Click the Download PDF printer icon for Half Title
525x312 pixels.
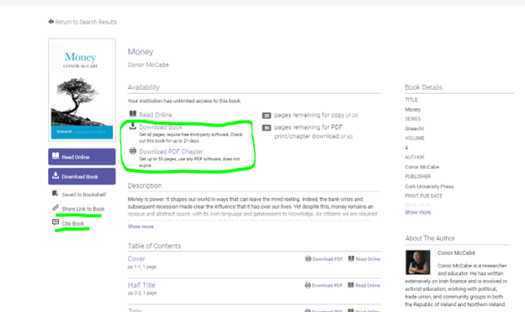point(308,285)
